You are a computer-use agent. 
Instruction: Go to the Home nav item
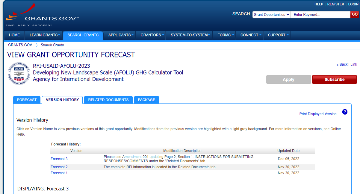tap(14, 35)
